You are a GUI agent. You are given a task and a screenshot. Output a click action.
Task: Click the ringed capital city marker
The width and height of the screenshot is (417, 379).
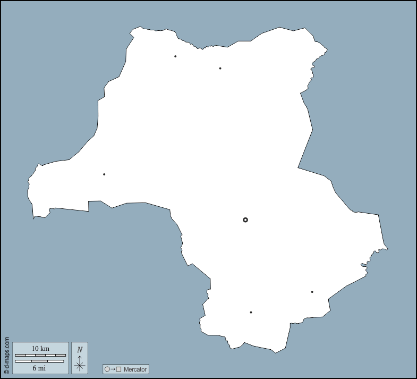(x=245, y=220)
